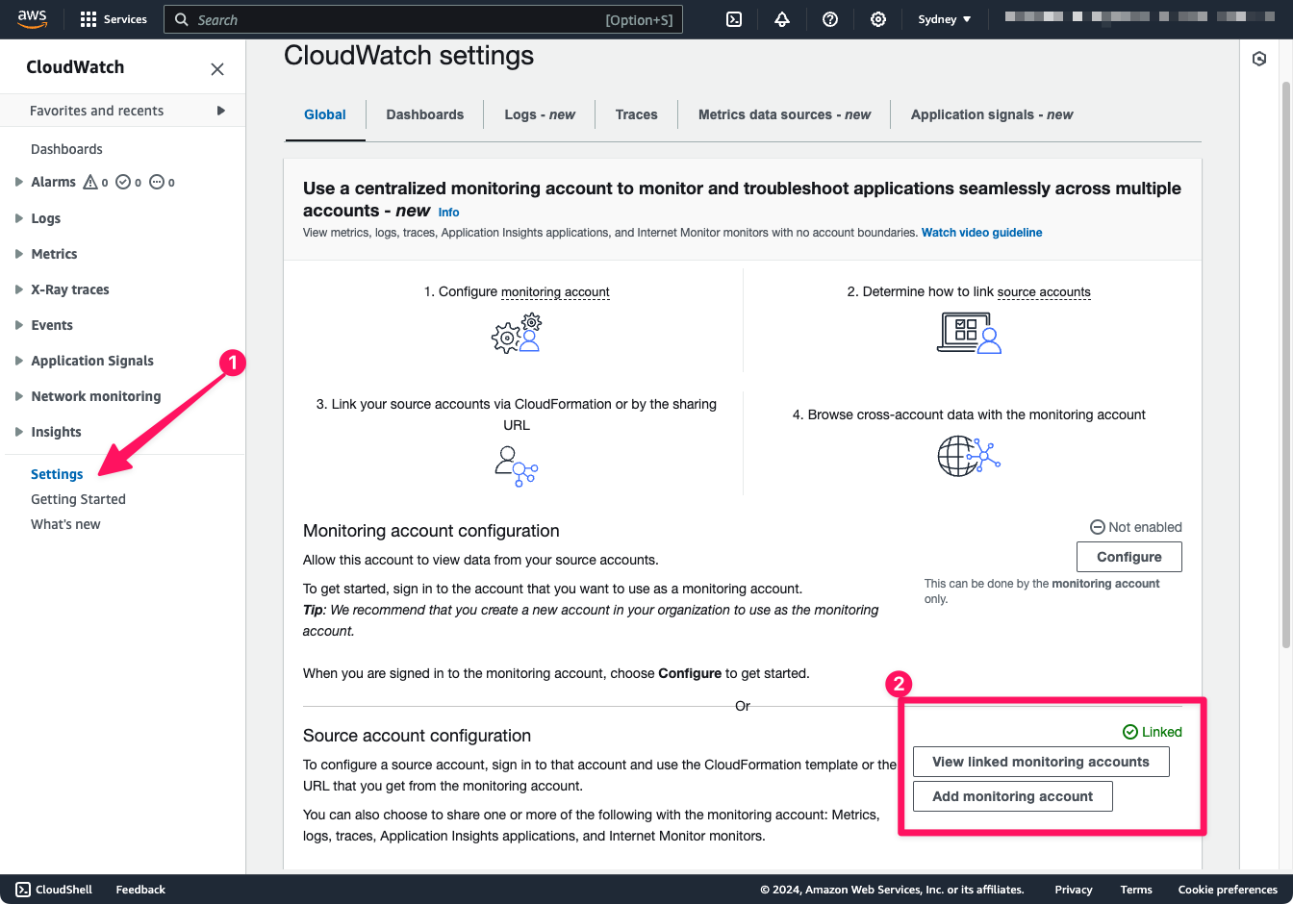This screenshot has width=1293, height=904.
Task: Expand Favorites and recents
Action: click(x=122, y=111)
